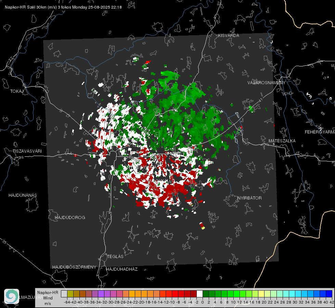
Task: Click road number 37 near Tokaj
Action: (11, 59)
